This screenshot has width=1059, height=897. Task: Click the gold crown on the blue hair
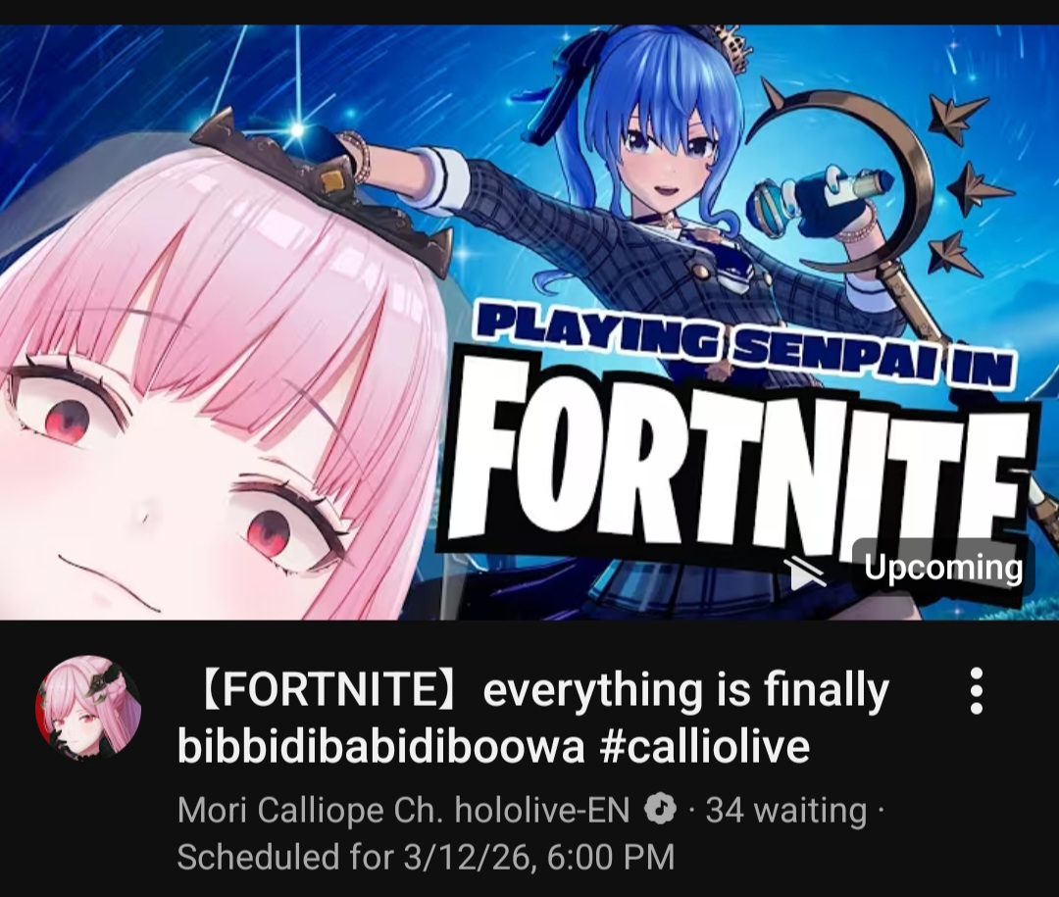[731, 47]
